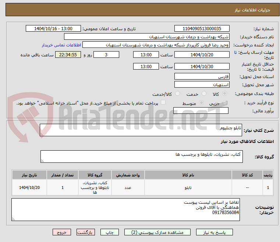Click the price validity date 1404/10/30 field
This screenshot has width=280, height=242.
pos(202,66)
